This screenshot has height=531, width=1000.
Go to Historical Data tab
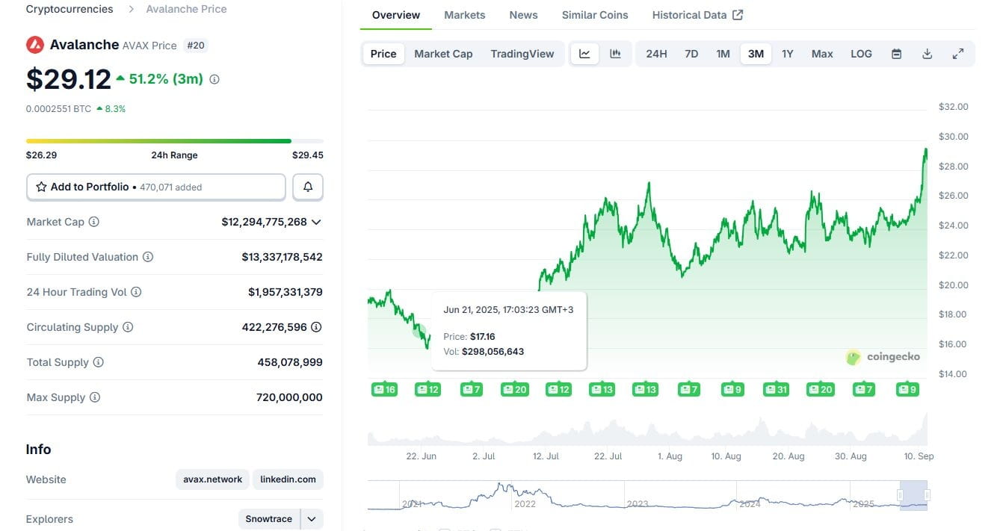[x=697, y=15]
